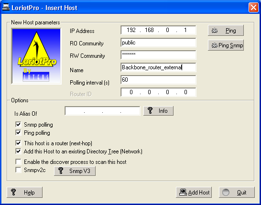Click the 'RO Community' label

coord(87,43)
